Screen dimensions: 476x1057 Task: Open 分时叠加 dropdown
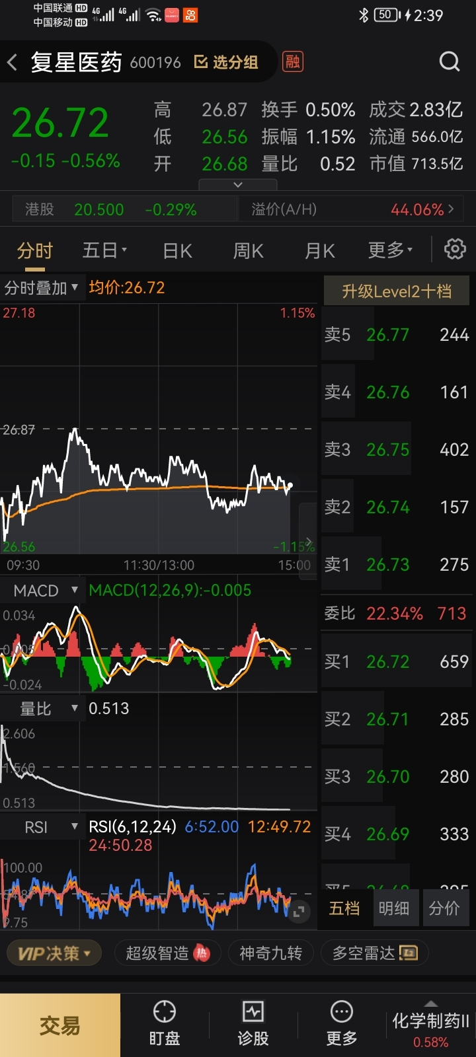click(42, 288)
